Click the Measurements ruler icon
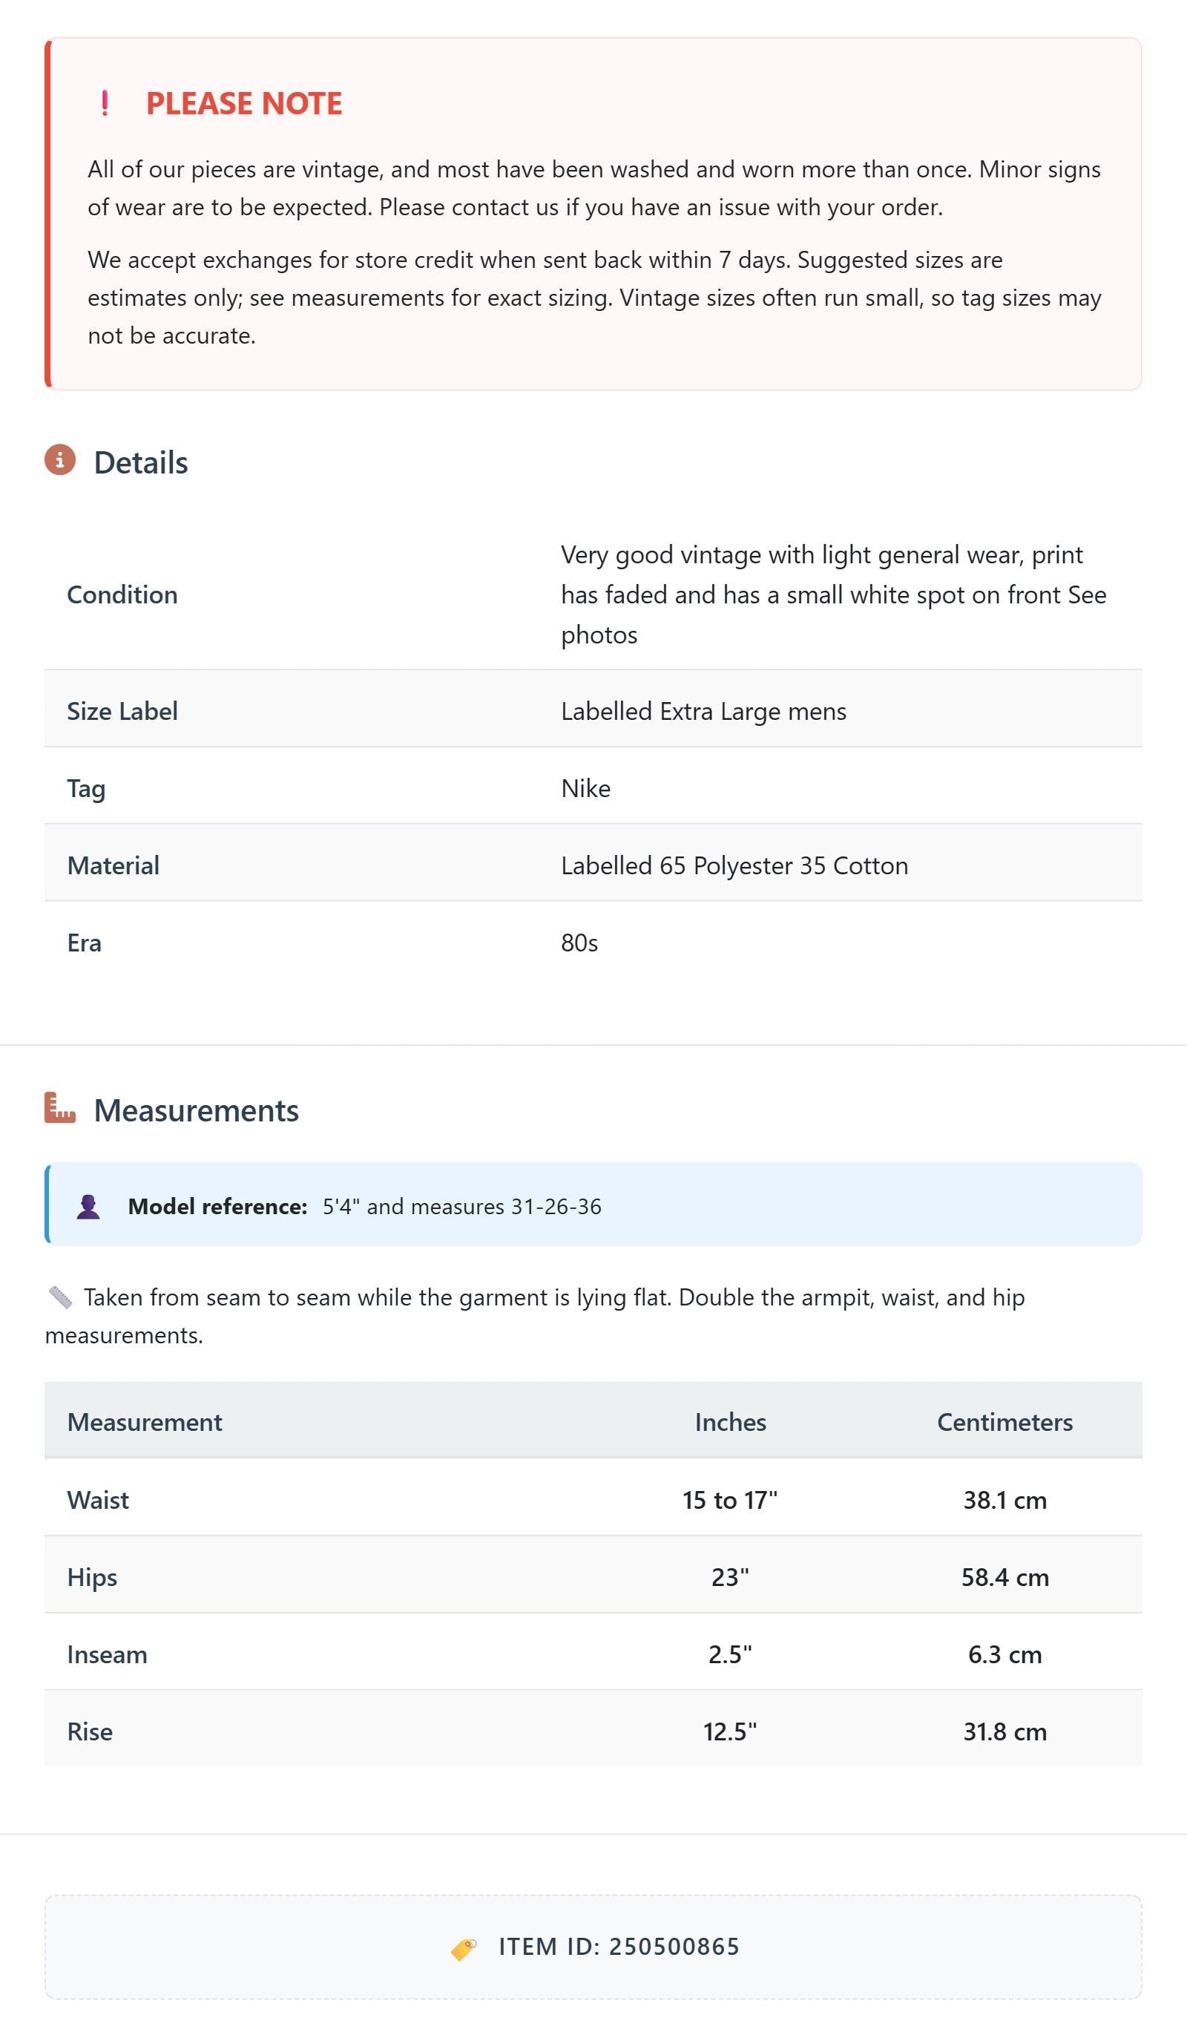 (60, 1108)
